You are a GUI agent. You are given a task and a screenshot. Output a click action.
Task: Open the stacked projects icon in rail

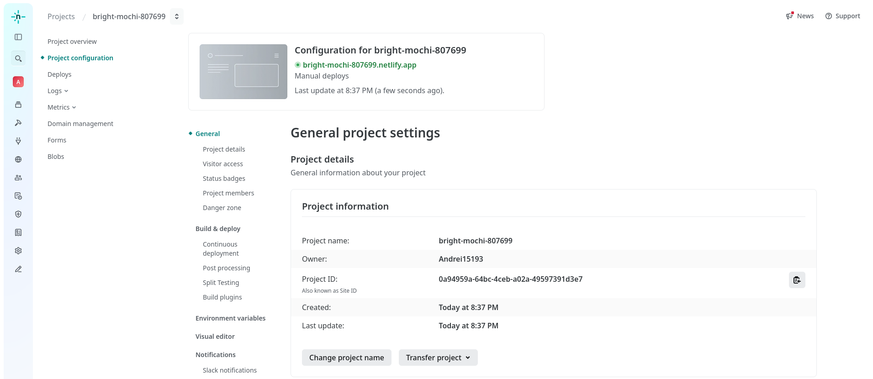click(x=18, y=105)
